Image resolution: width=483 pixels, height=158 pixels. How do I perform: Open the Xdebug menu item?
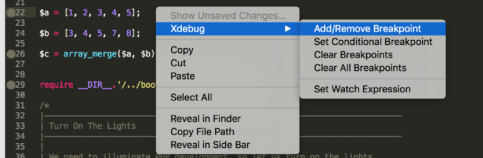tap(227, 29)
